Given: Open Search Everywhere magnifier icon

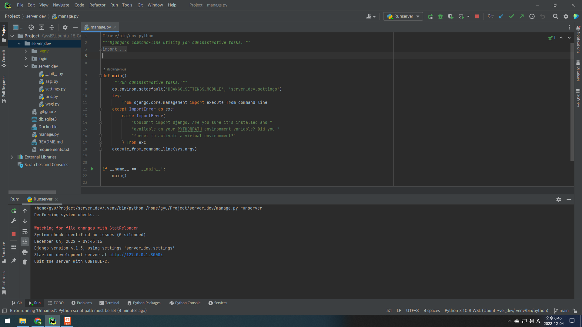Looking at the screenshot, I should (x=555, y=16).
